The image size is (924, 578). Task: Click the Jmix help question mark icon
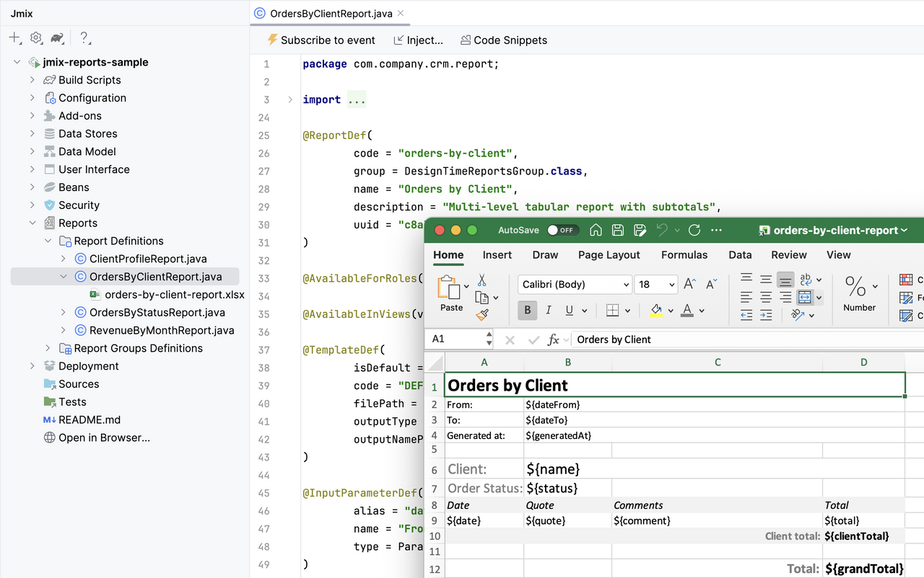point(83,37)
